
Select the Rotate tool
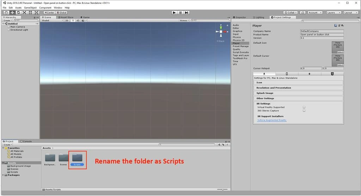click(18, 13)
